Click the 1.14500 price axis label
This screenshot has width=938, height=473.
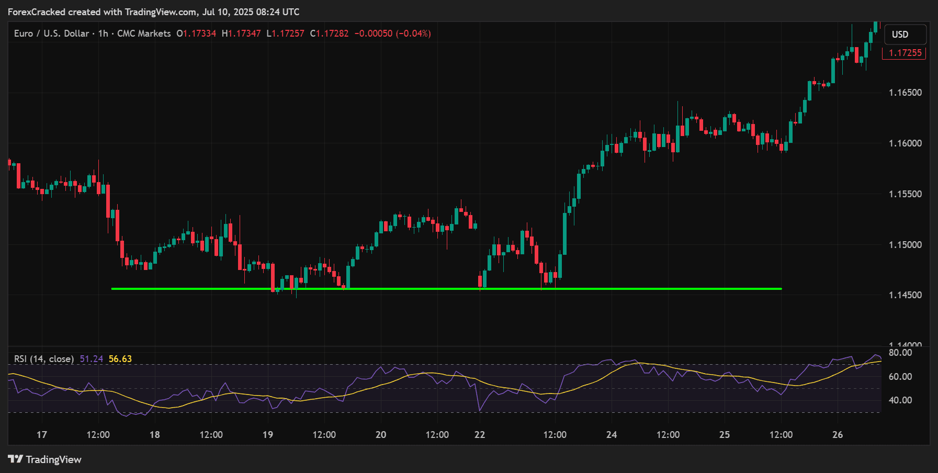click(x=905, y=295)
